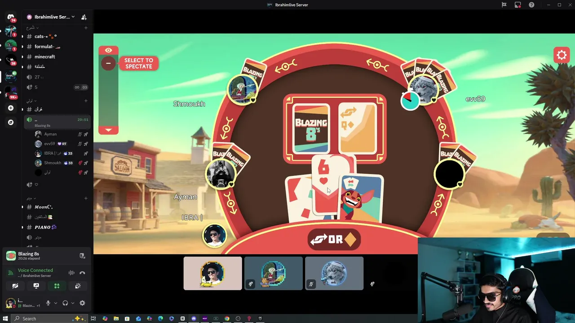This screenshot has width=575, height=323.
Task: Collapse the لولي channel category
Action: tap(31, 101)
